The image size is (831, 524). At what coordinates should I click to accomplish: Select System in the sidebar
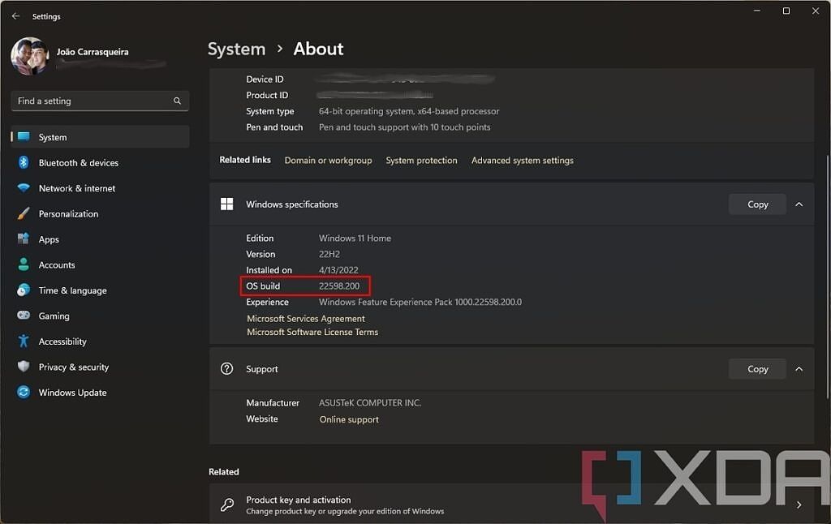[52, 136]
